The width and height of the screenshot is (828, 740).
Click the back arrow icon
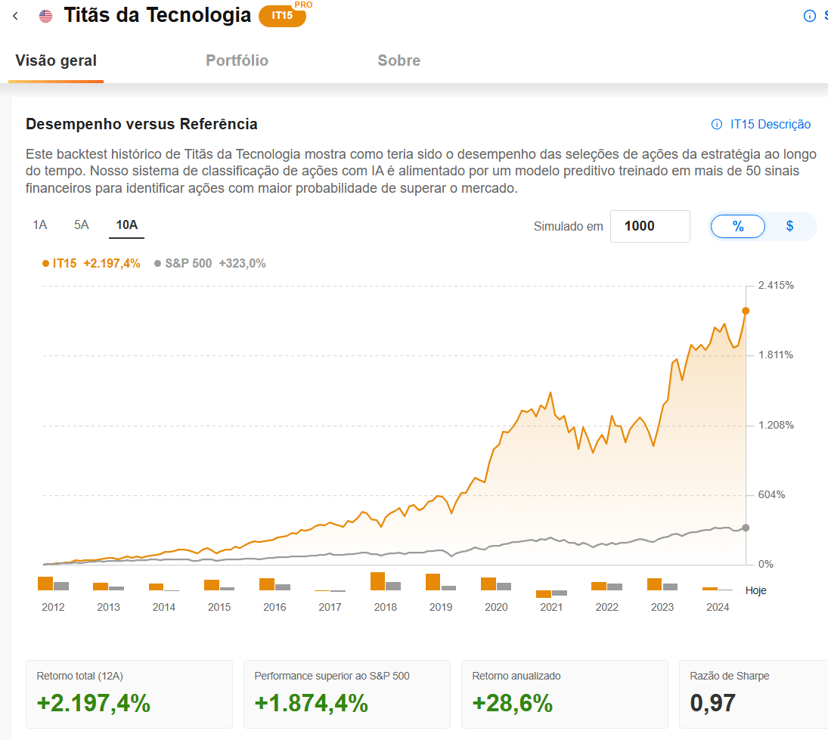tap(16, 16)
